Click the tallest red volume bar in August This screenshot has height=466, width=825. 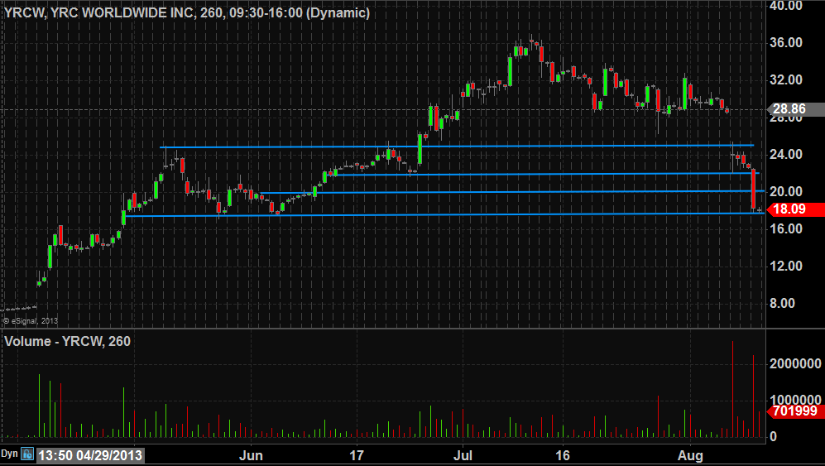click(x=732, y=390)
